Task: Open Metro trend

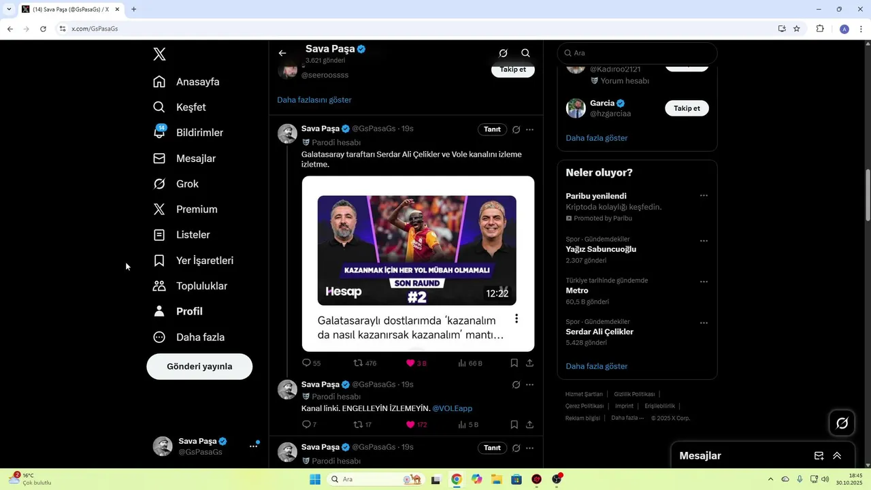Action: click(x=577, y=291)
